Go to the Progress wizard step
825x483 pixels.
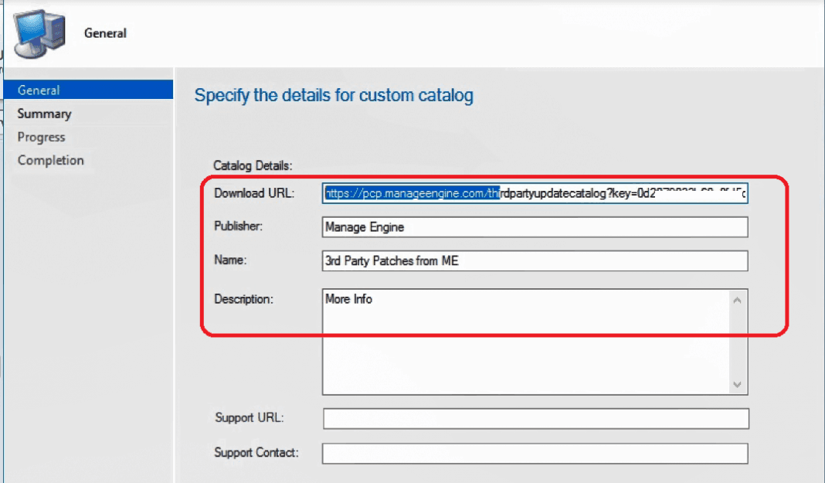coord(41,137)
